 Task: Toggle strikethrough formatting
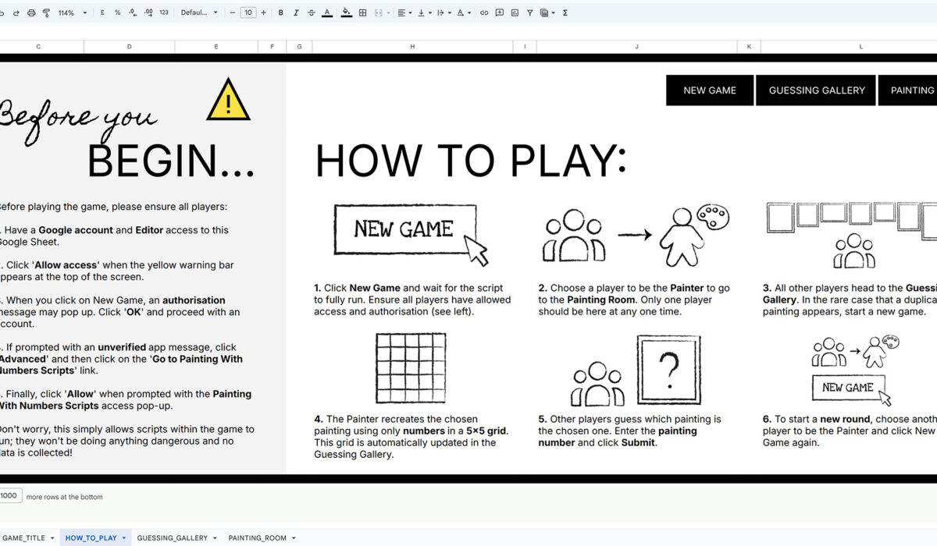tap(312, 13)
